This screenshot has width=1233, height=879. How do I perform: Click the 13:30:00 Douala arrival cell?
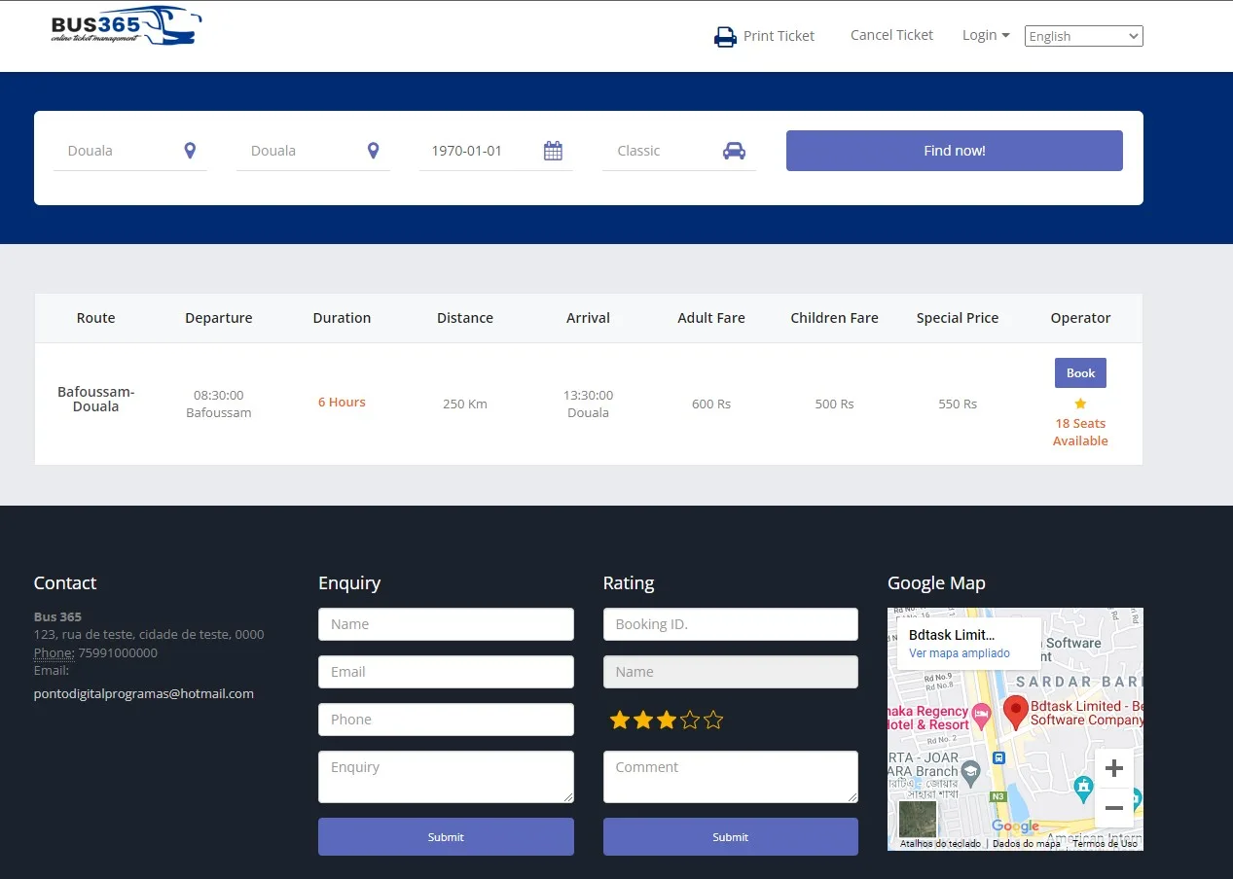(588, 404)
